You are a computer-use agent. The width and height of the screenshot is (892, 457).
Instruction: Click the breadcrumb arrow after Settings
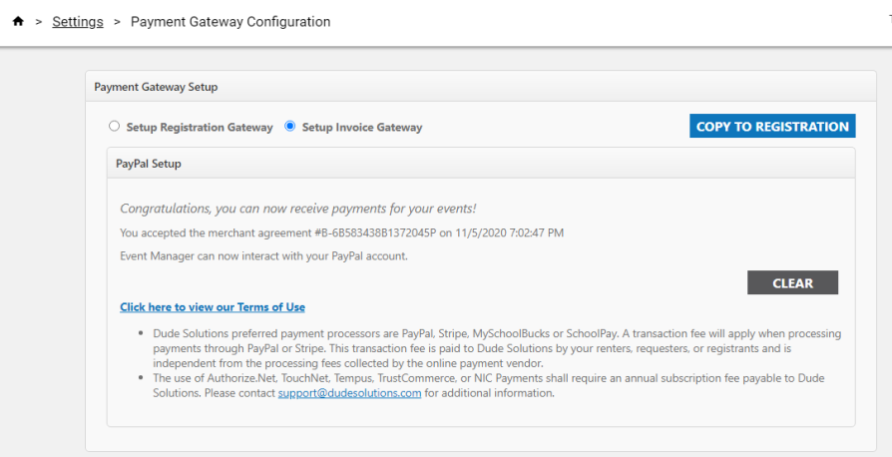(x=117, y=22)
